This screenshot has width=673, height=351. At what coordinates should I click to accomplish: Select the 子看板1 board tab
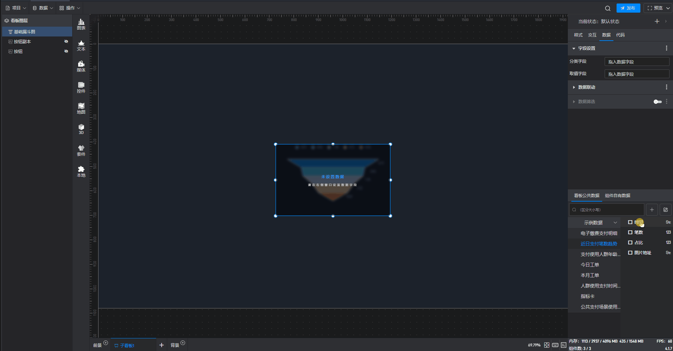[133, 345]
